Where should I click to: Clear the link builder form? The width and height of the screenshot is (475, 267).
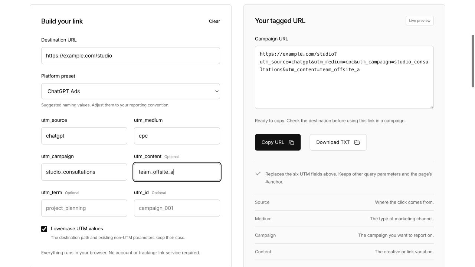214,21
